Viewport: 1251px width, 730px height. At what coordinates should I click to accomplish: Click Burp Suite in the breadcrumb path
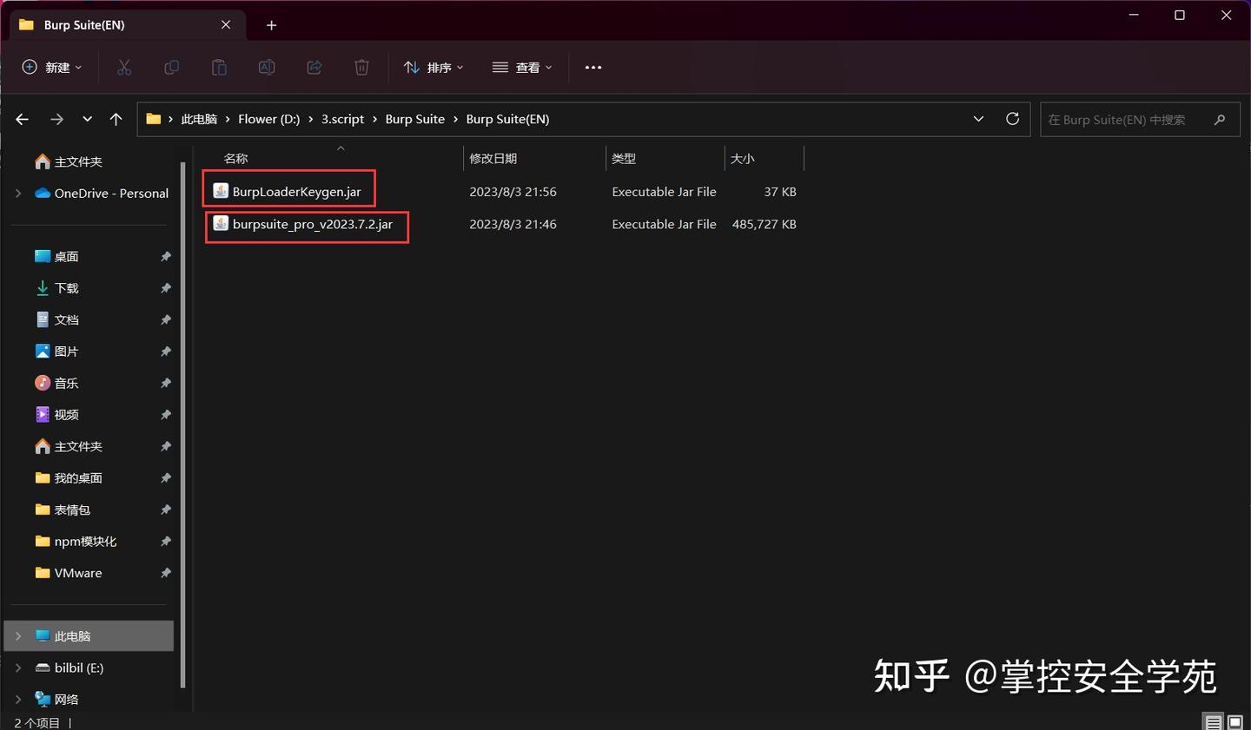tap(414, 119)
